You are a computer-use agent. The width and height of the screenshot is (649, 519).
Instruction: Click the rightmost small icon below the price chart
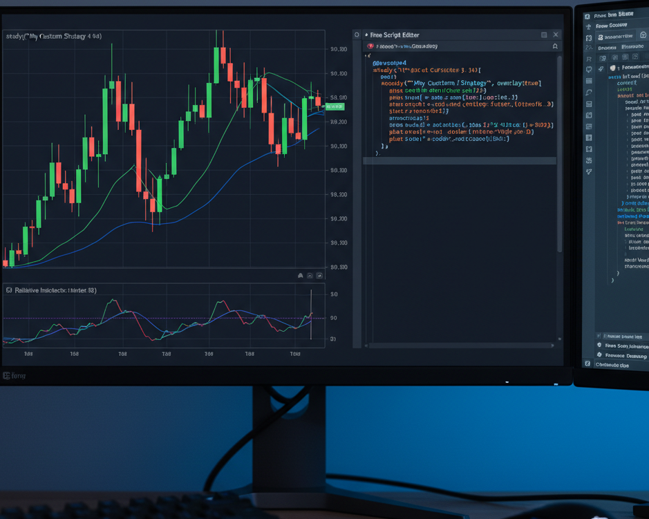[x=319, y=275]
